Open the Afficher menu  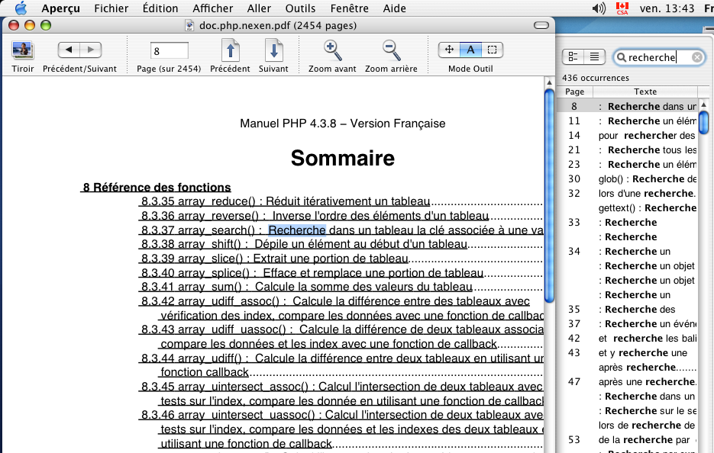212,8
